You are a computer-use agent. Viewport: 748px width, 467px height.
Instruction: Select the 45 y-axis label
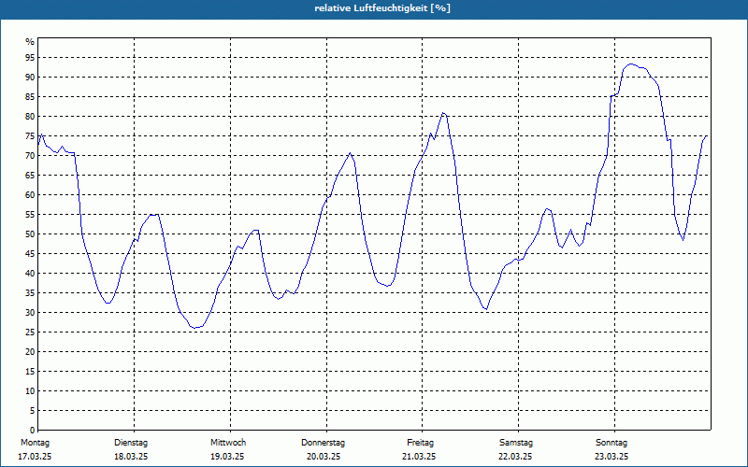30,254
